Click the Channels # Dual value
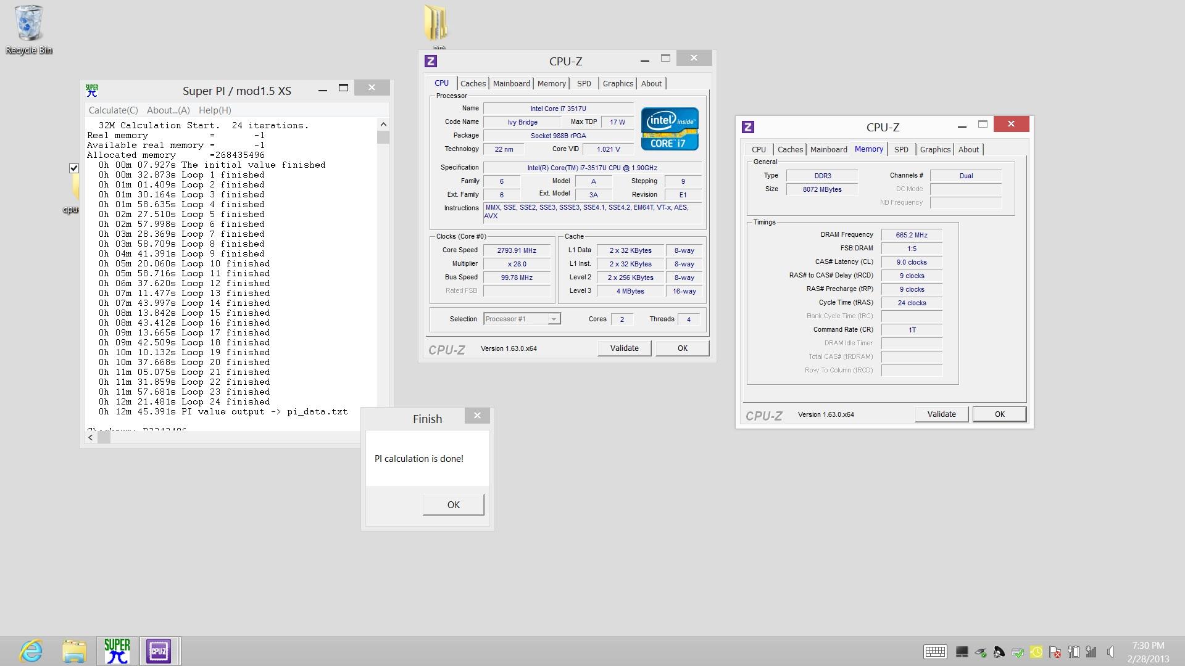The height and width of the screenshot is (666, 1185). click(x=966, y=176)
